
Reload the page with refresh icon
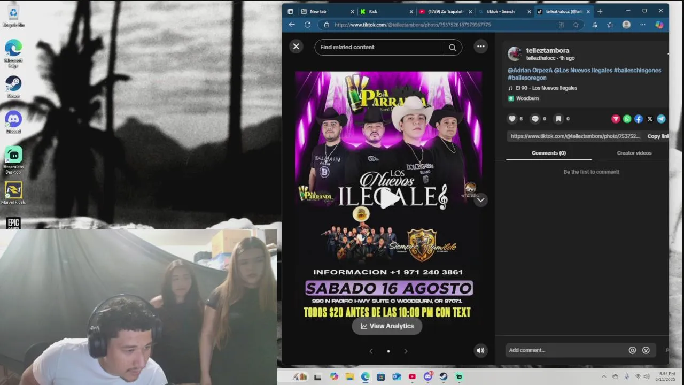coord(307,25)
